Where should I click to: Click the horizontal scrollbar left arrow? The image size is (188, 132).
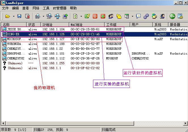pyautogui.click(x=3, y=123)
